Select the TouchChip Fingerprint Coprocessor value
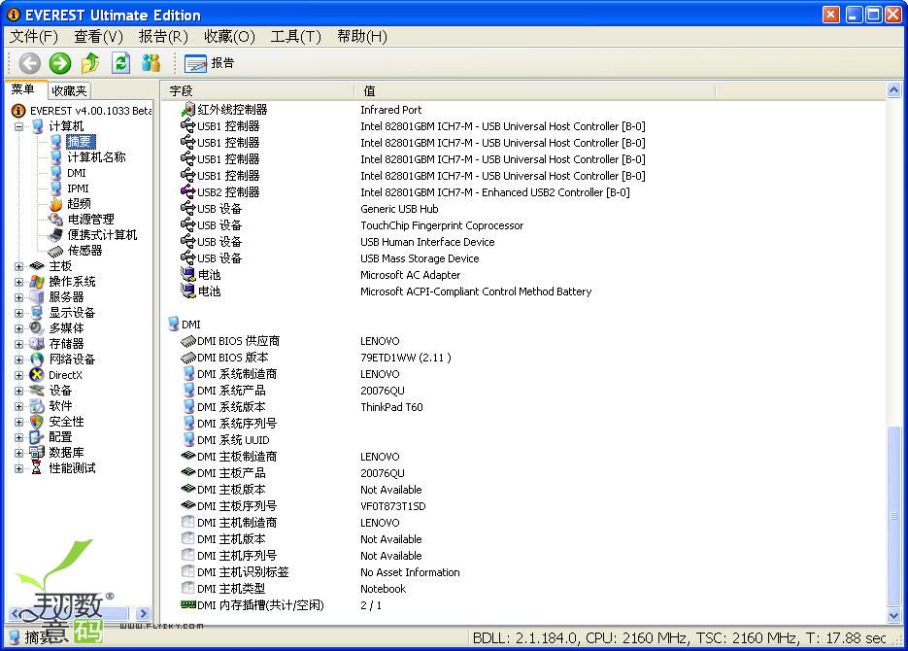The image size is (908, 651). tap(442, 225)
